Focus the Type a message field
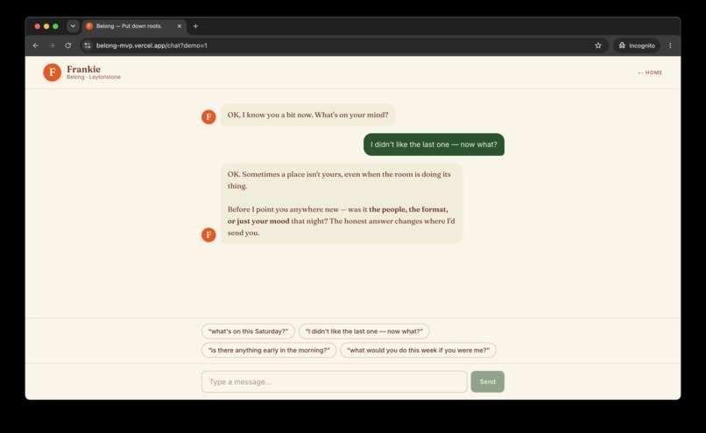The image size is (706, 433). (x=334, y=381)
